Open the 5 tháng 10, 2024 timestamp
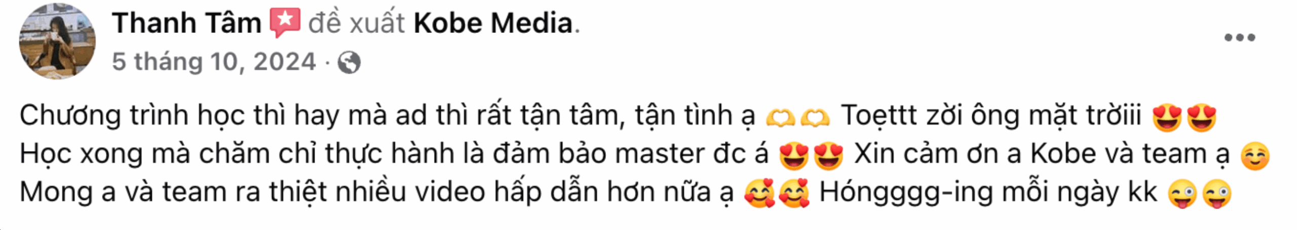Image resolution: width=1297 pixels, height=230 pixels. [214, 62]
